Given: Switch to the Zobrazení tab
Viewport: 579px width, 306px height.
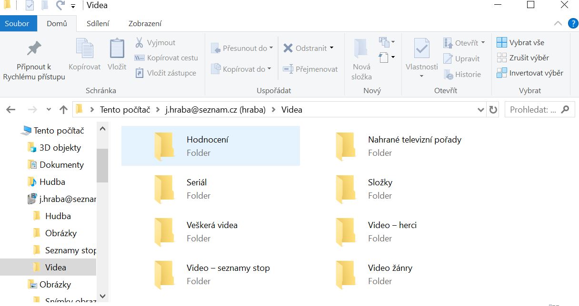Looking at the screenshot, I should click(x=145, y=23).
